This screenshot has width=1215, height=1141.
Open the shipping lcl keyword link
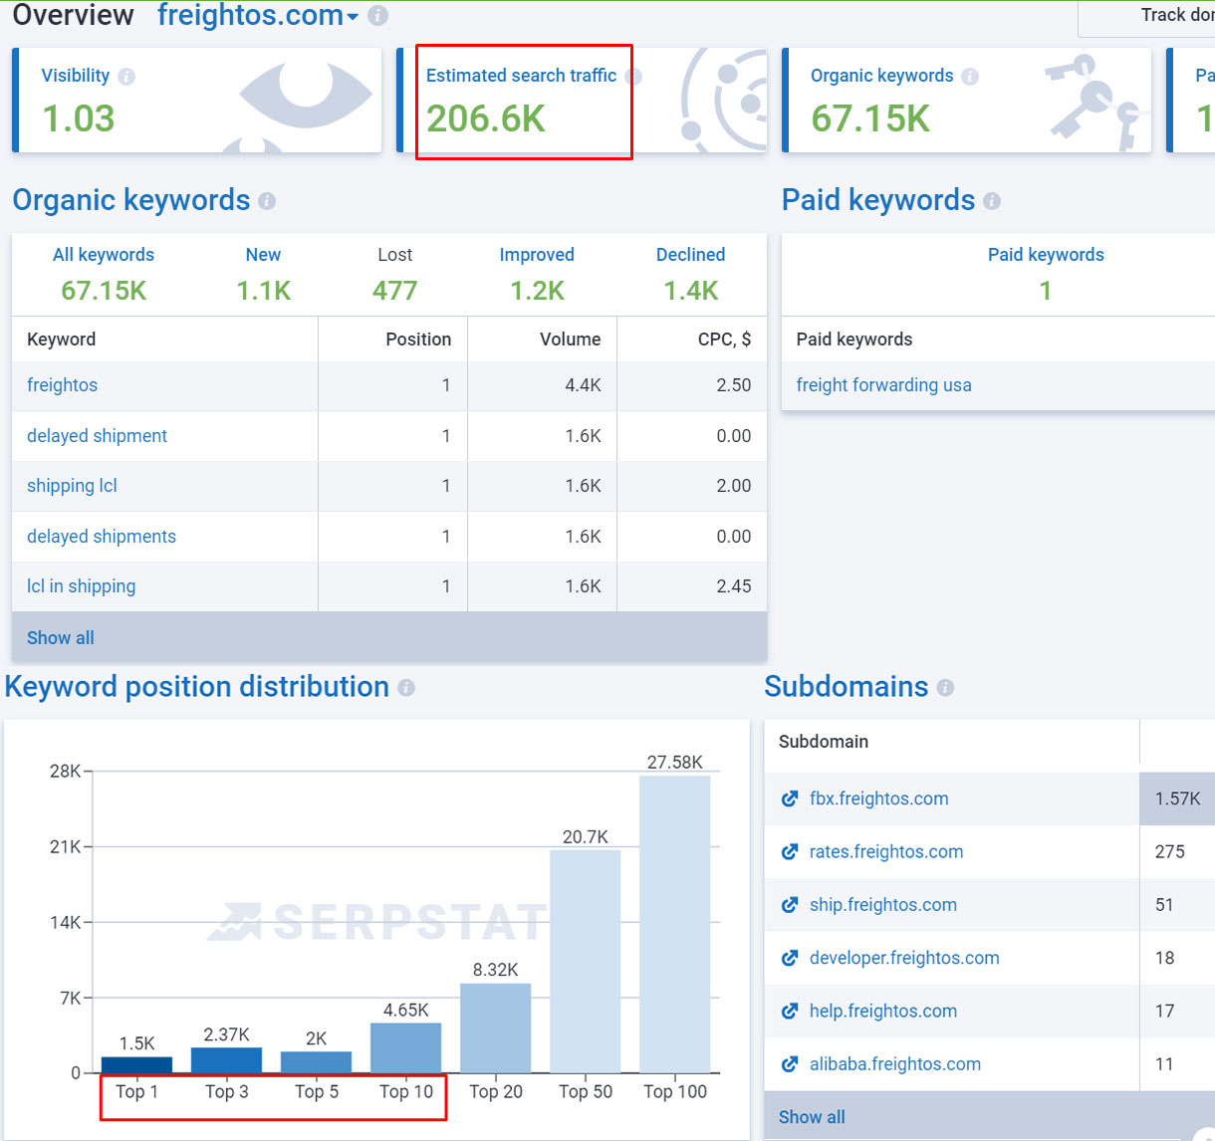(x=72, y=486)
